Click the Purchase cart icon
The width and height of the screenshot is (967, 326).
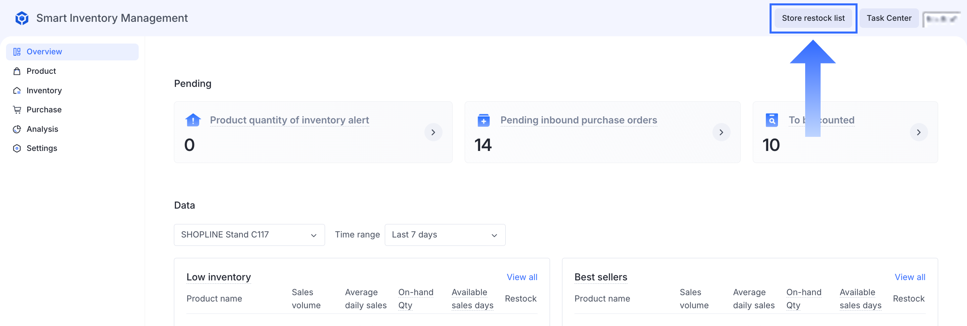pos(17,110)
